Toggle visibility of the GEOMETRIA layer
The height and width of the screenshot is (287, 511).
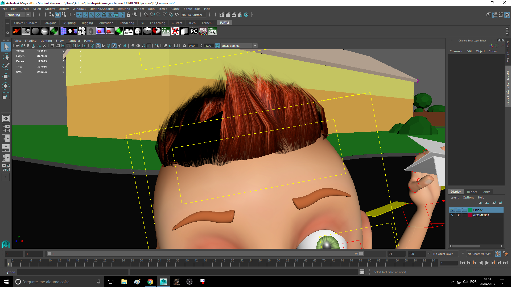point(452,215)
